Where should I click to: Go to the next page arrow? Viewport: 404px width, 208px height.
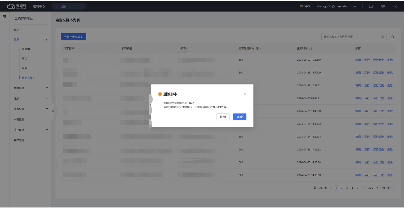coord(377,188)
